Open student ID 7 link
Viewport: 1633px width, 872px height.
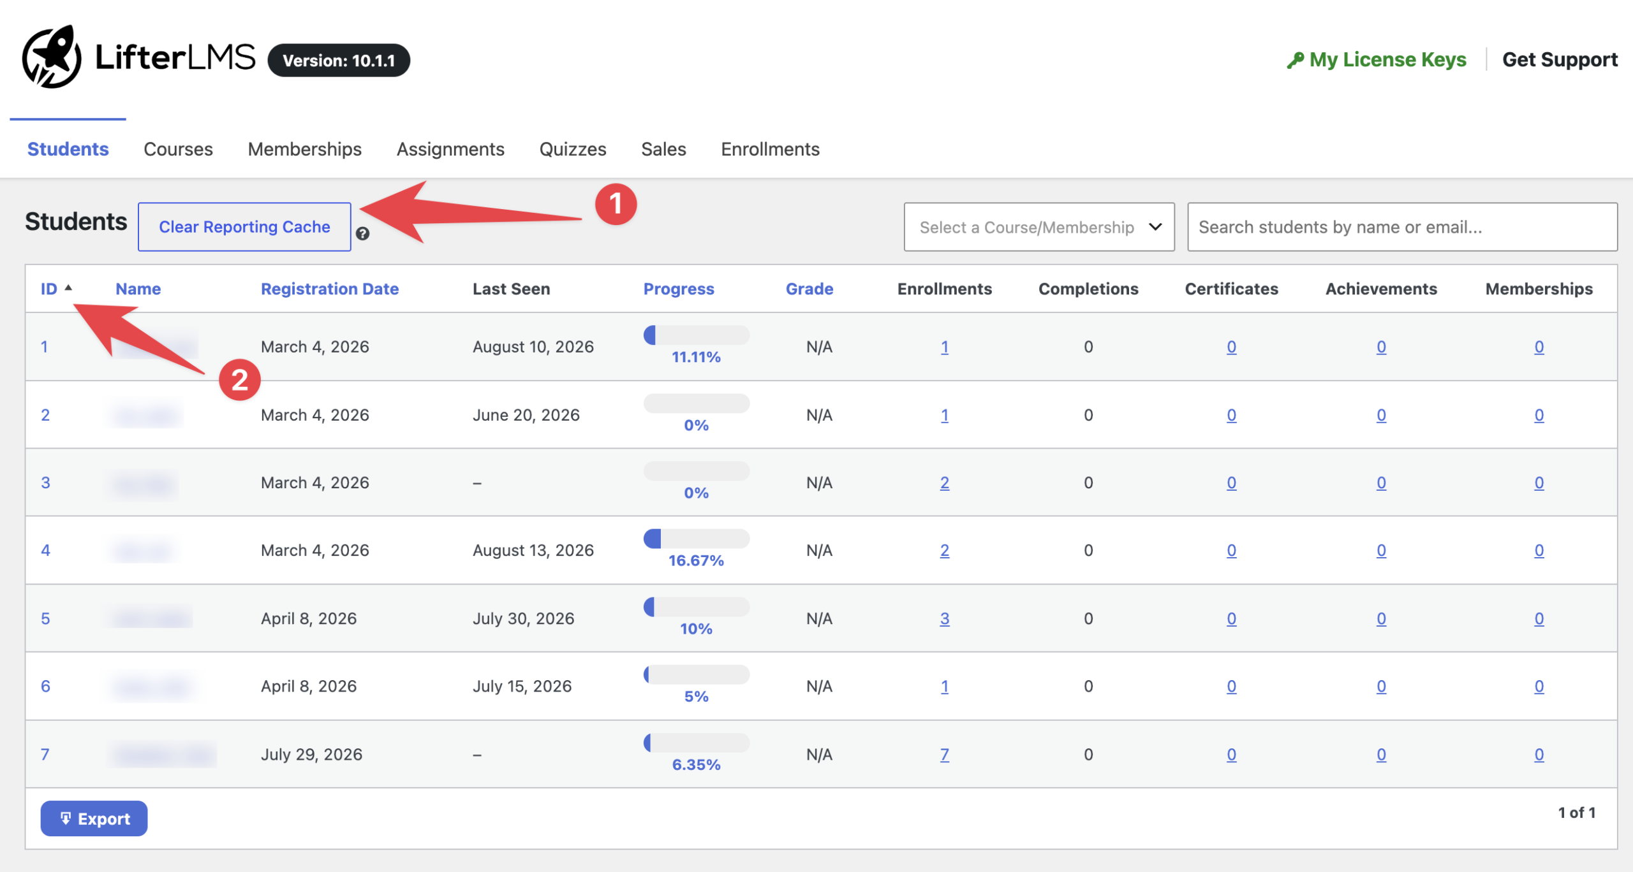click(45, 754)
